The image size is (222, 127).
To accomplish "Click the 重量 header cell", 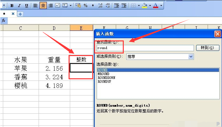I will tap(54, 60).
